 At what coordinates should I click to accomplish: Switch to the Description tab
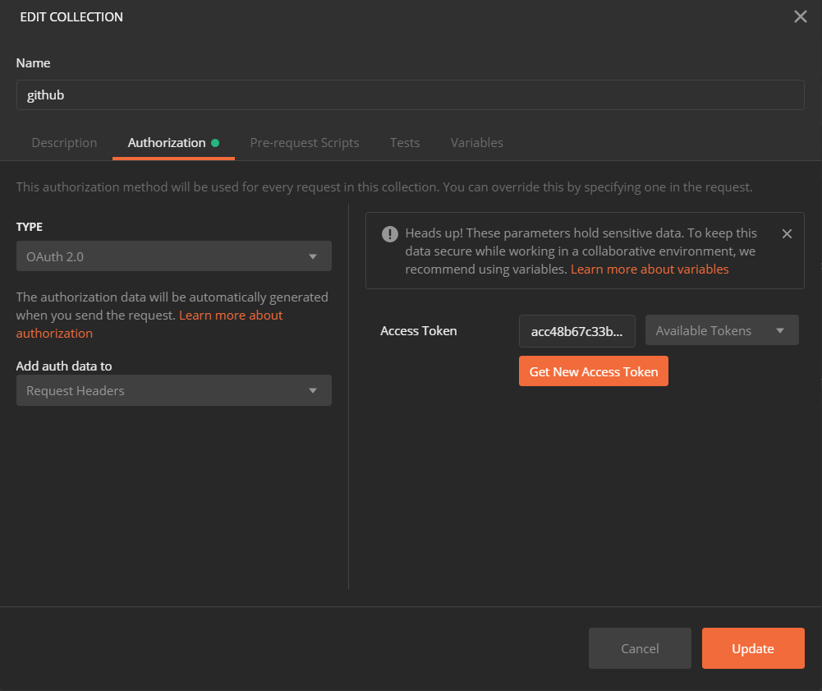65,143
